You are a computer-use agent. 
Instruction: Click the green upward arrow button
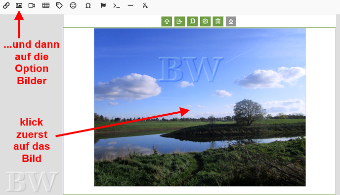[x=167, y=21]
